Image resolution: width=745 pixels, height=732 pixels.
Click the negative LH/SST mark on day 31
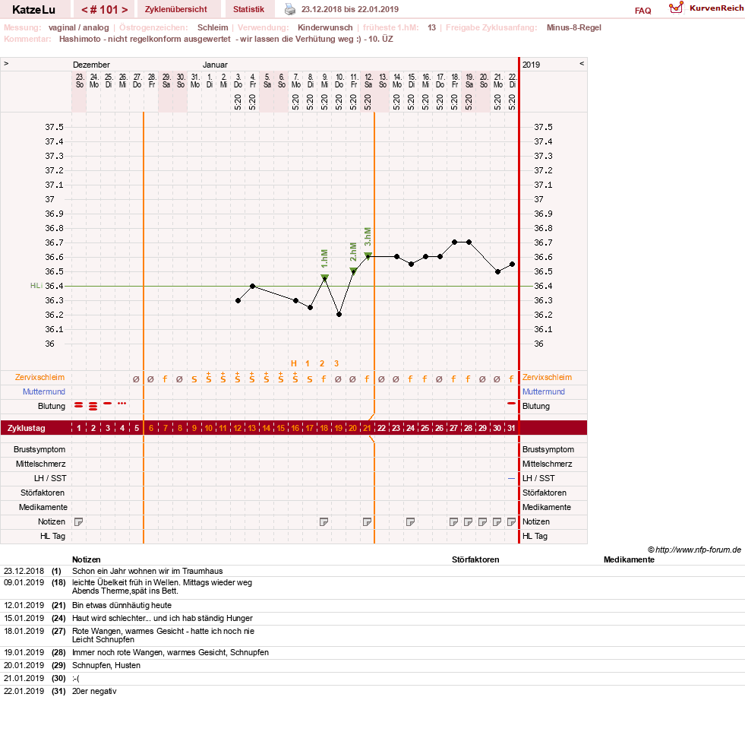pos(511,478)
